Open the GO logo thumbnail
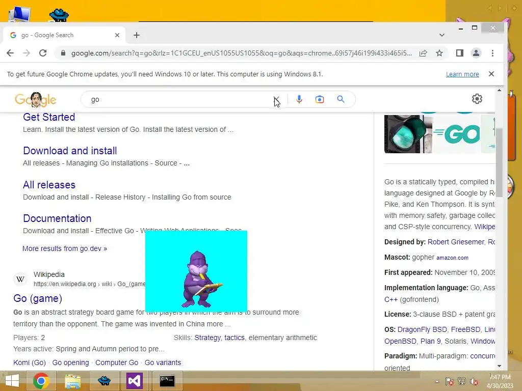522x391 pixels. click(456, 134)
